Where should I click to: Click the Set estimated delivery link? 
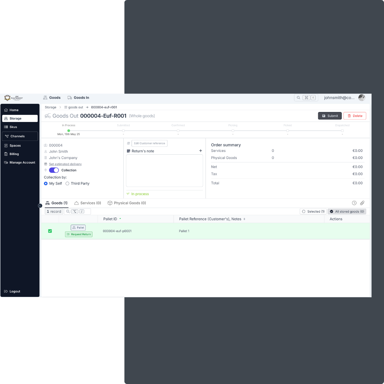point(65,164)
